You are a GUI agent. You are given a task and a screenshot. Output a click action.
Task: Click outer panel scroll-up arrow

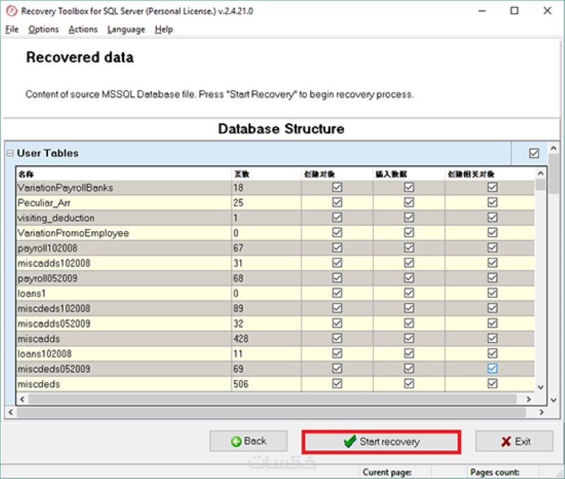click(554, 148)
